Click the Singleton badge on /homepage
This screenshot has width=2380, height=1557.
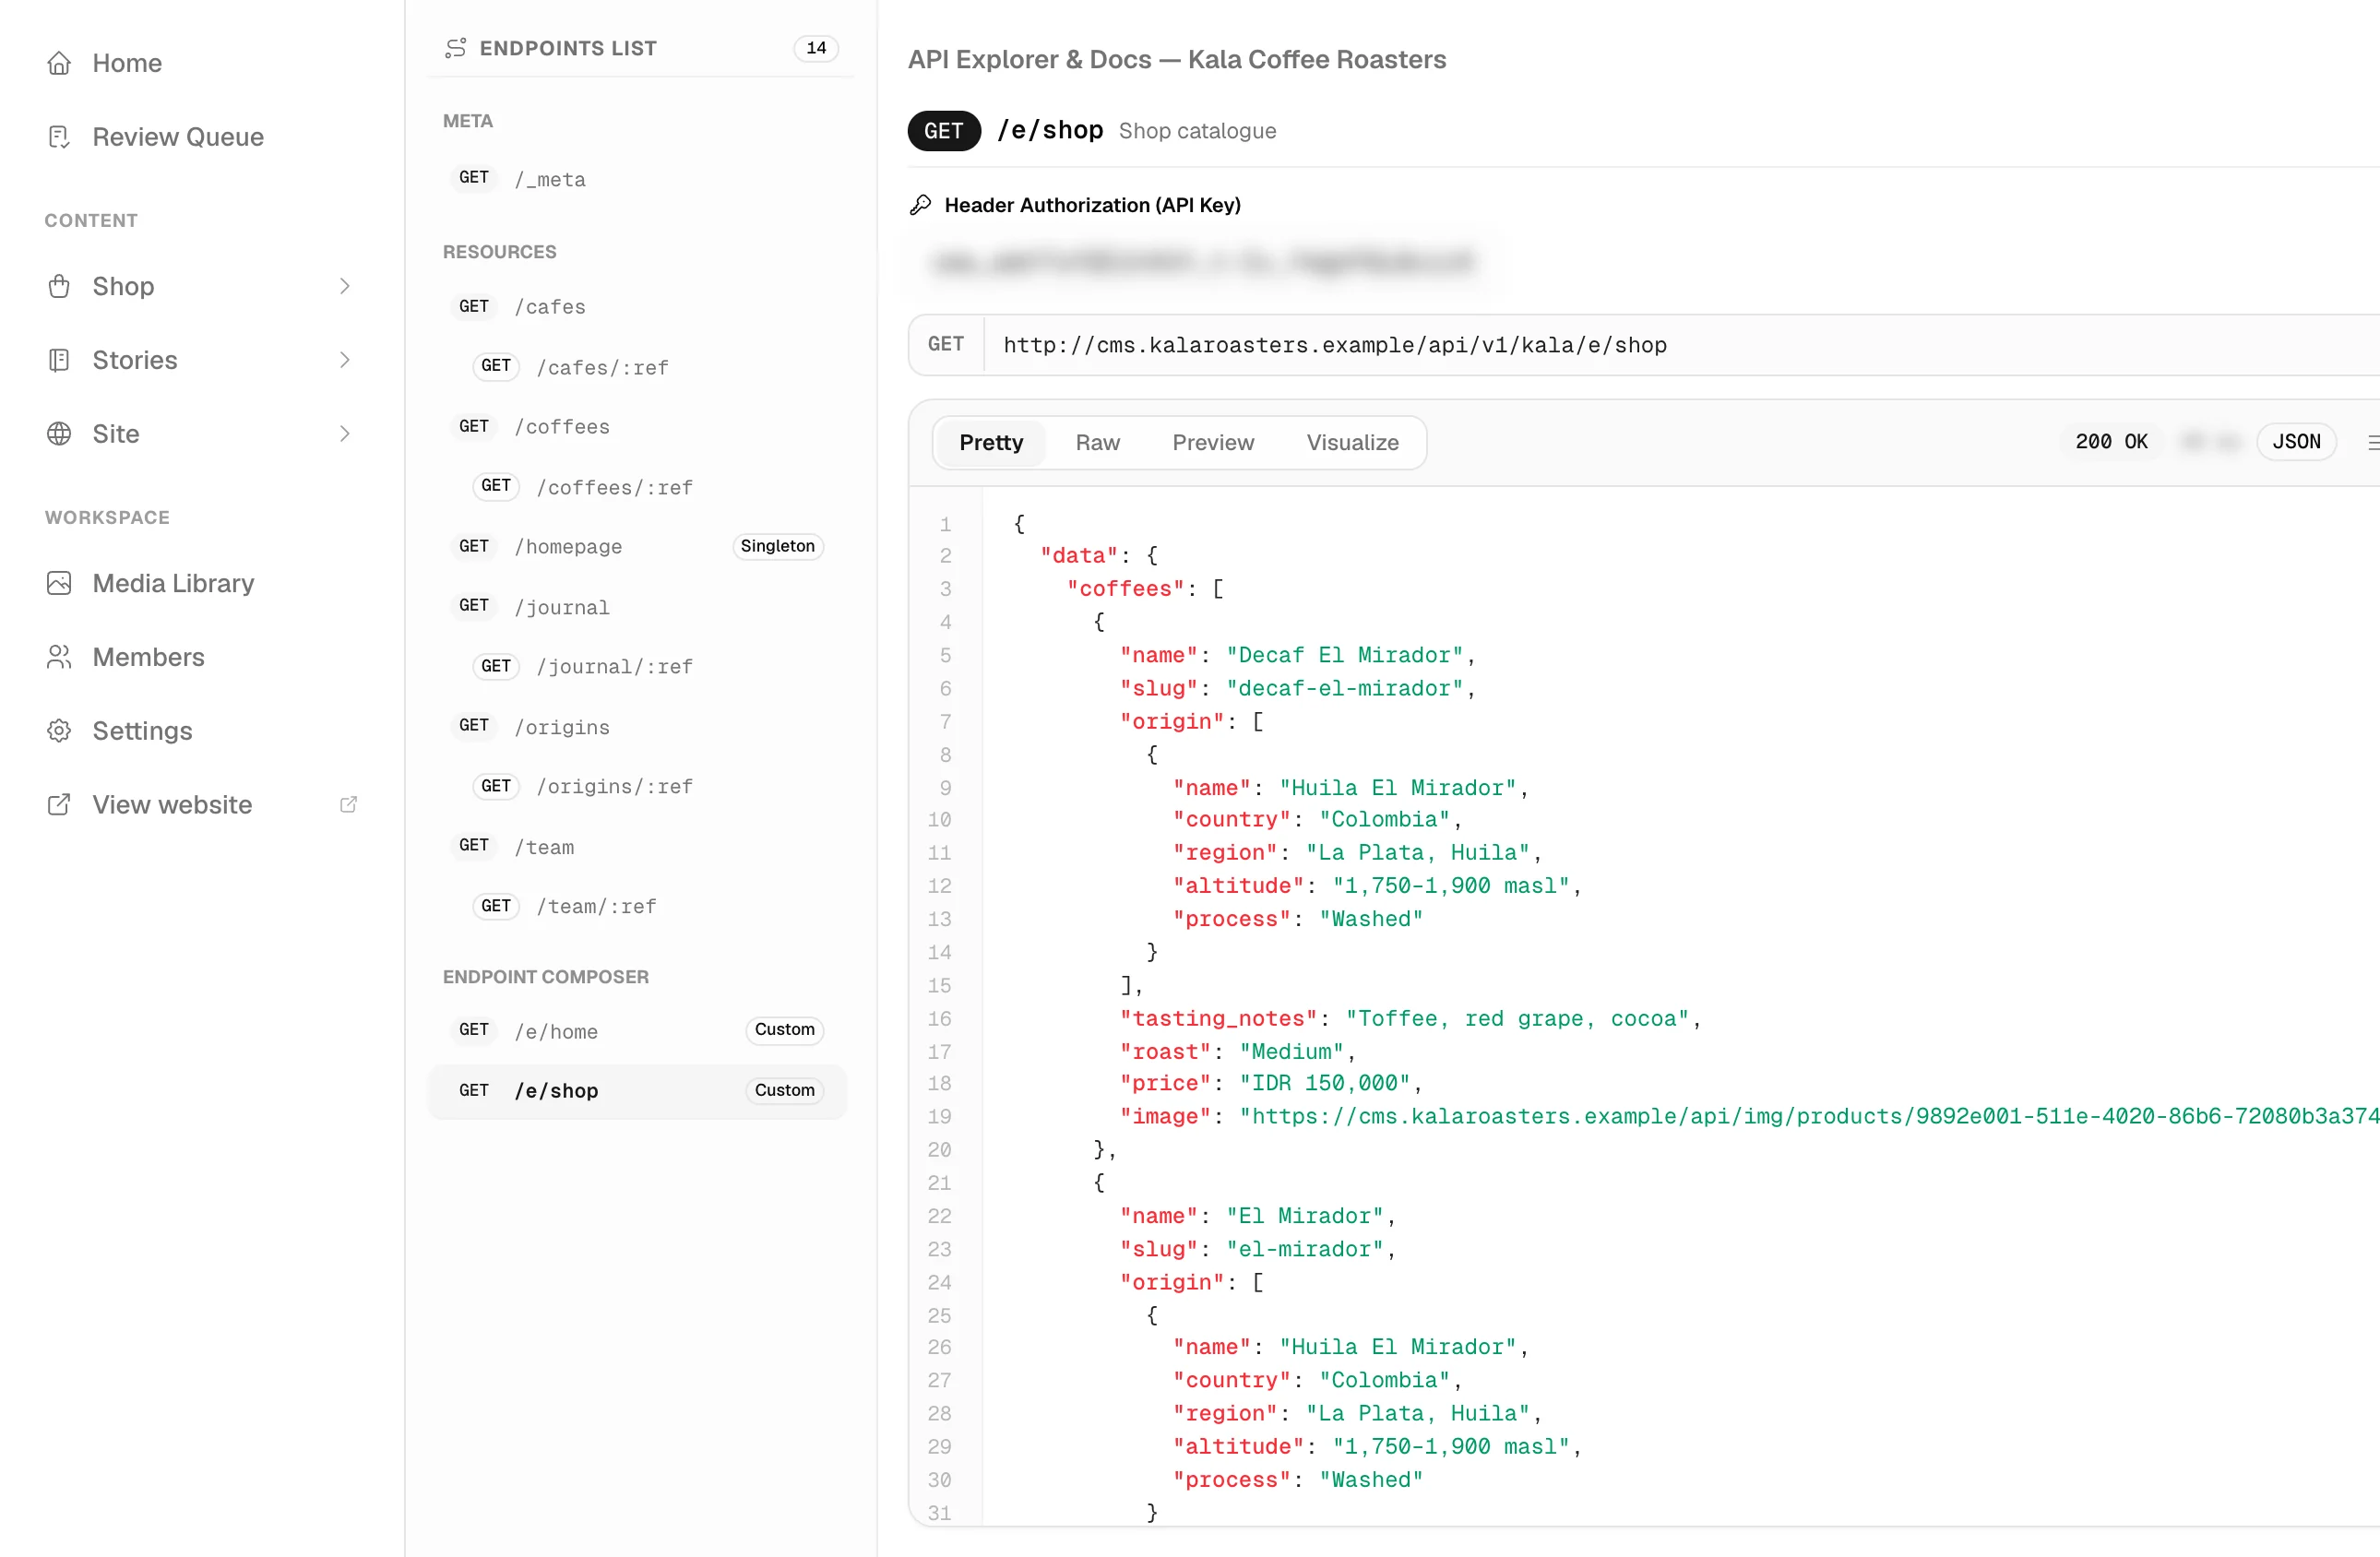(777, 547)
